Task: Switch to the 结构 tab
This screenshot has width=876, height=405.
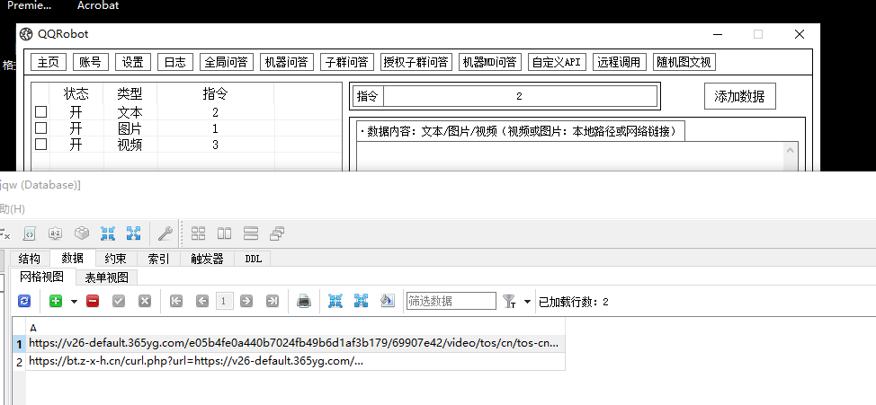Action: tap(29, 259)
